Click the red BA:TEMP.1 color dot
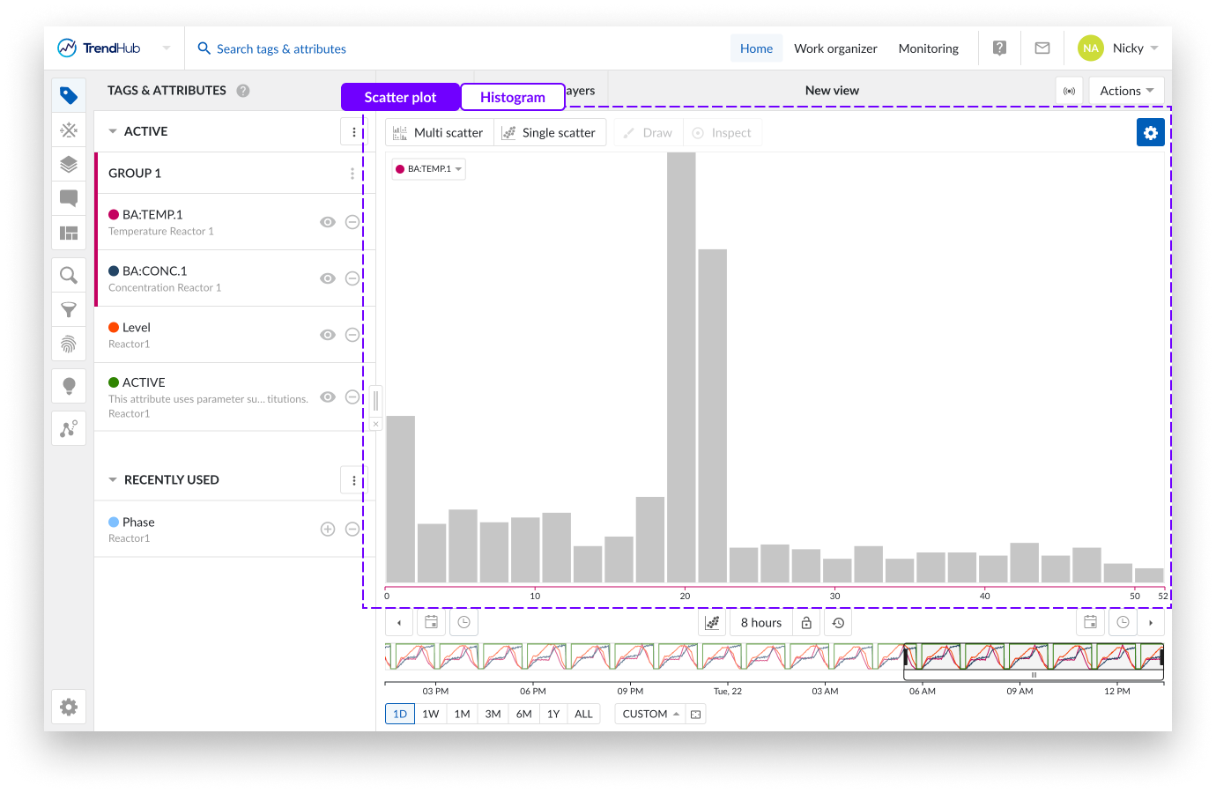 (114, 215)
